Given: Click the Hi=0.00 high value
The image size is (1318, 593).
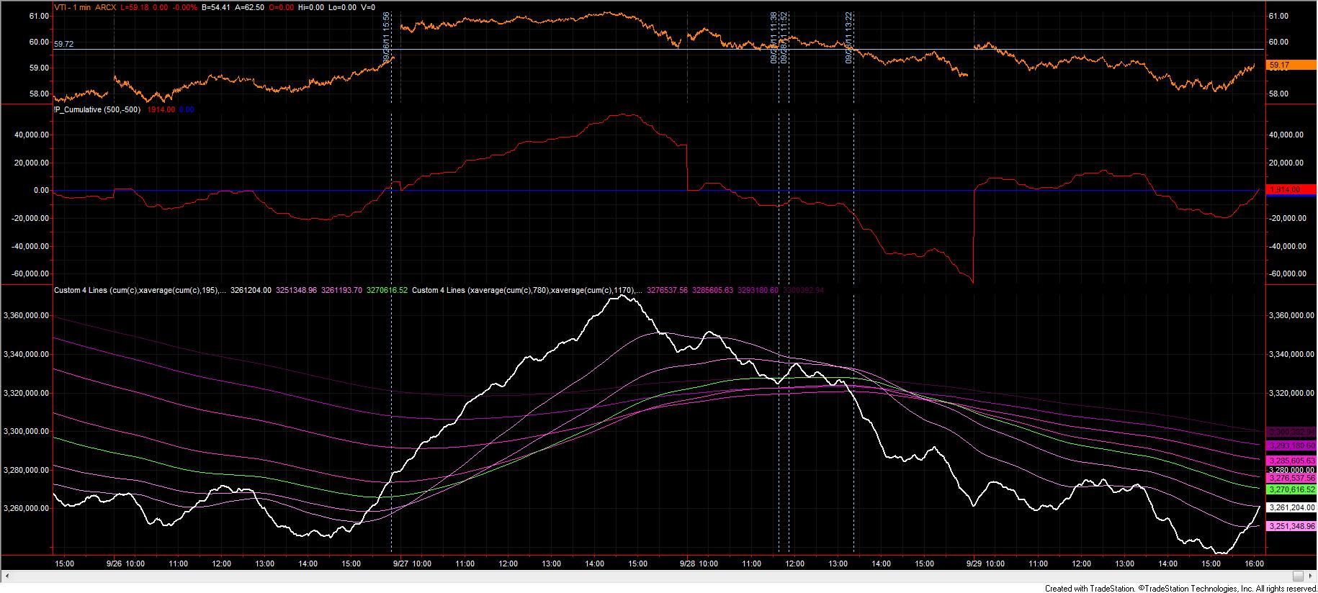Looking at the screenshot, I should coord(311,7).
